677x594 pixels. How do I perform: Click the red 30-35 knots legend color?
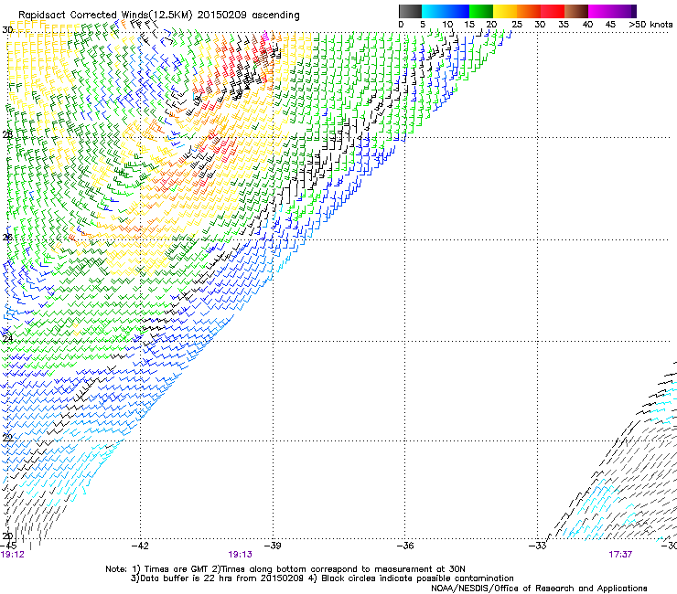553,11
